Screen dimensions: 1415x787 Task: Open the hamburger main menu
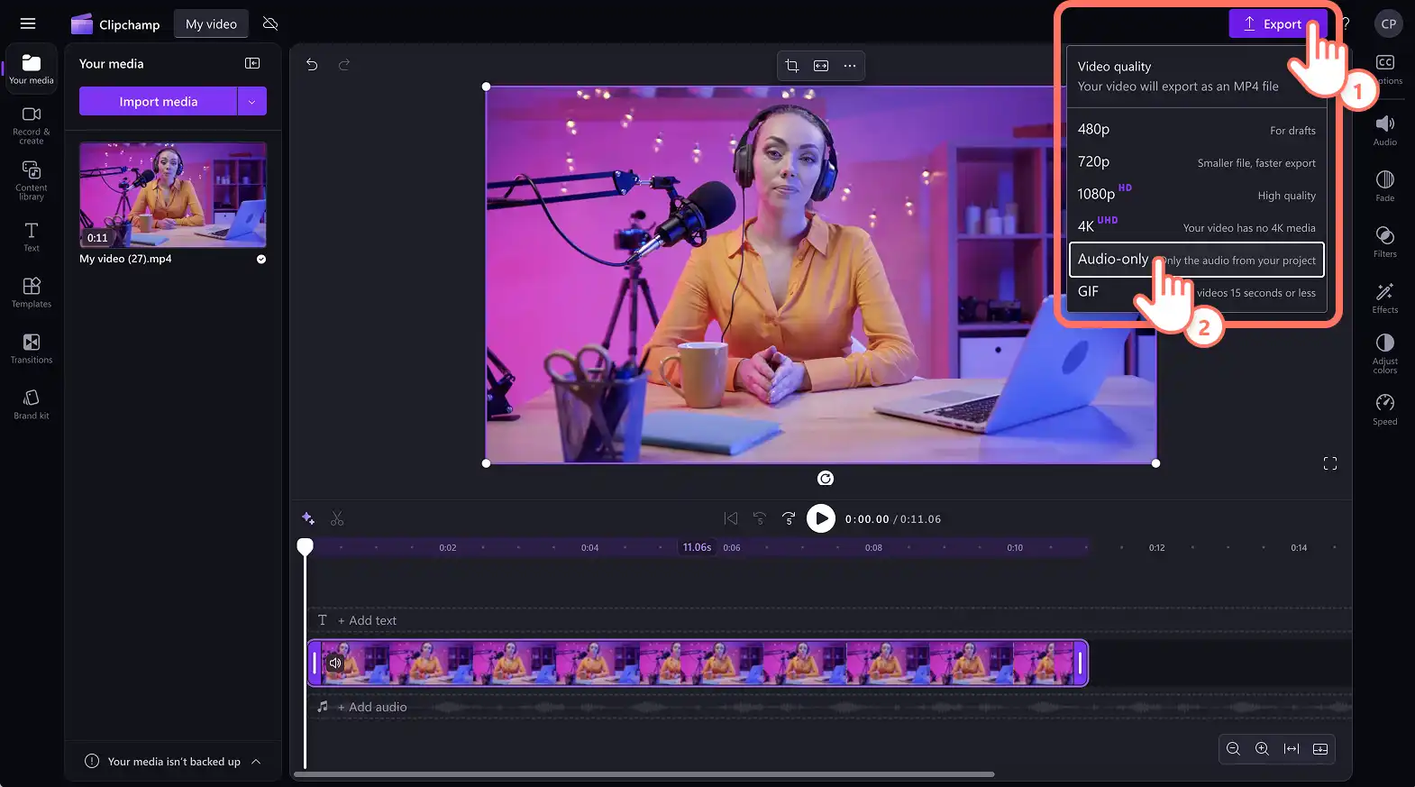coord(28,23)
